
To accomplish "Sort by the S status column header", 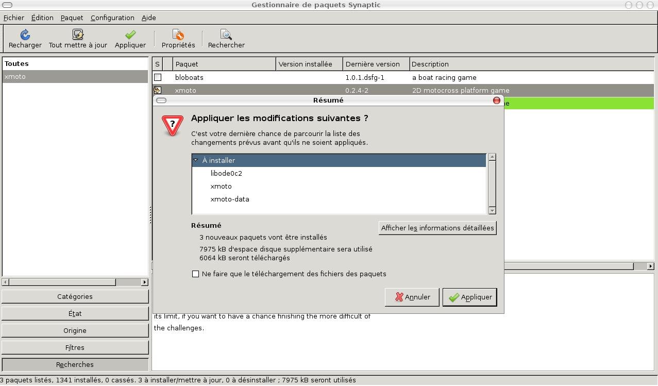I will (x=157, y=64).
